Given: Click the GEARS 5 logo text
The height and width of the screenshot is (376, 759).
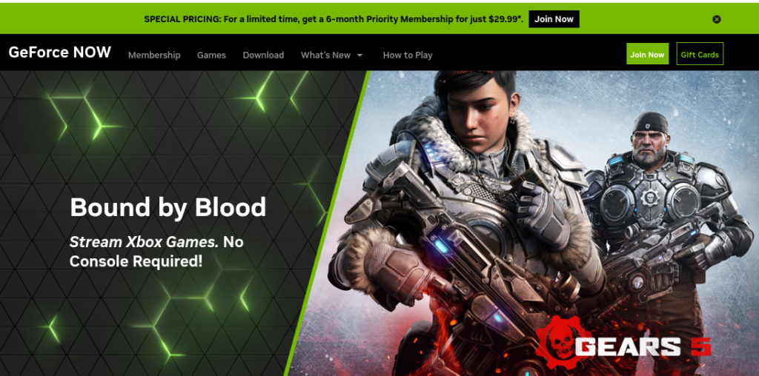Looking at the screenshot, I should [x=644, y=346].
